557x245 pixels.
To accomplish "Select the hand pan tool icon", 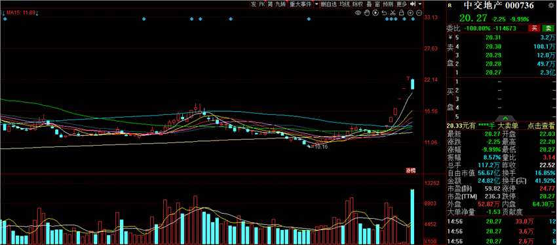I will [x=366, y=13].
